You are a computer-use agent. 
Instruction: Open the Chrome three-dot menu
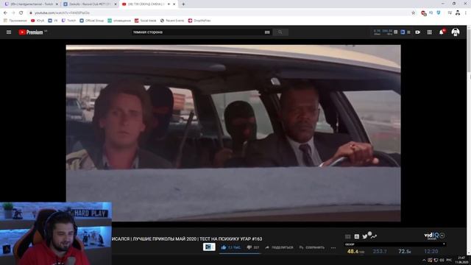[466, 13]
